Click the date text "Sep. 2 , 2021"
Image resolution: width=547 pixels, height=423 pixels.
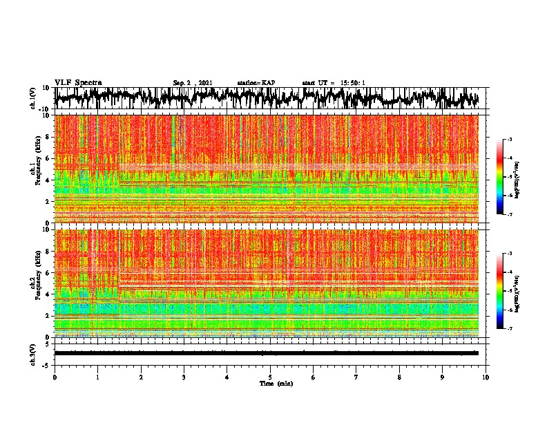click(193, 83)
